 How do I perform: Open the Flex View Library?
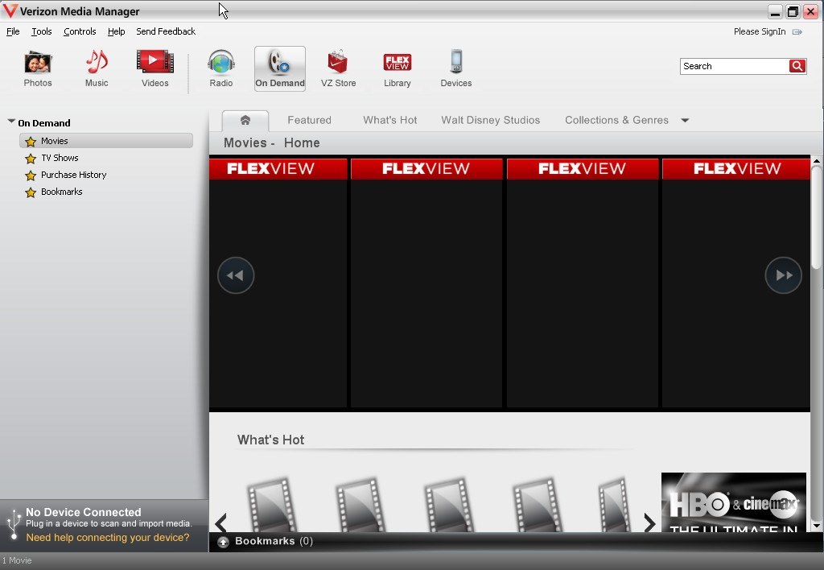coord(398,68)
